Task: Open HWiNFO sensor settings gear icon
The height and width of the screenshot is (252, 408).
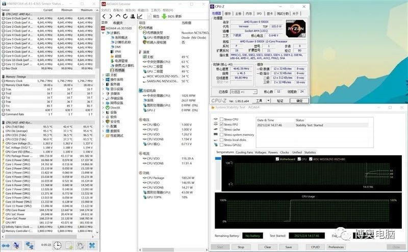Action: (x=80, y=245)
